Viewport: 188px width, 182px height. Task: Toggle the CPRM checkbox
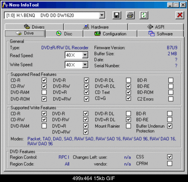(170, 163)
